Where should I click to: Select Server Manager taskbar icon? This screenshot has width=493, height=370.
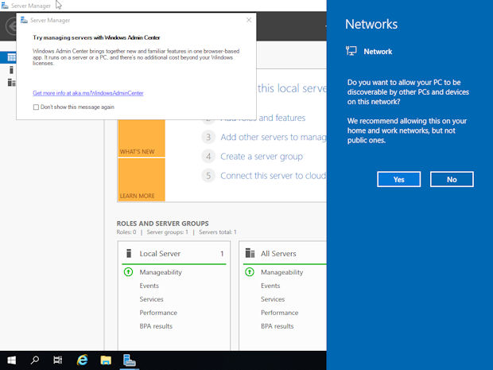pos(130,360)
